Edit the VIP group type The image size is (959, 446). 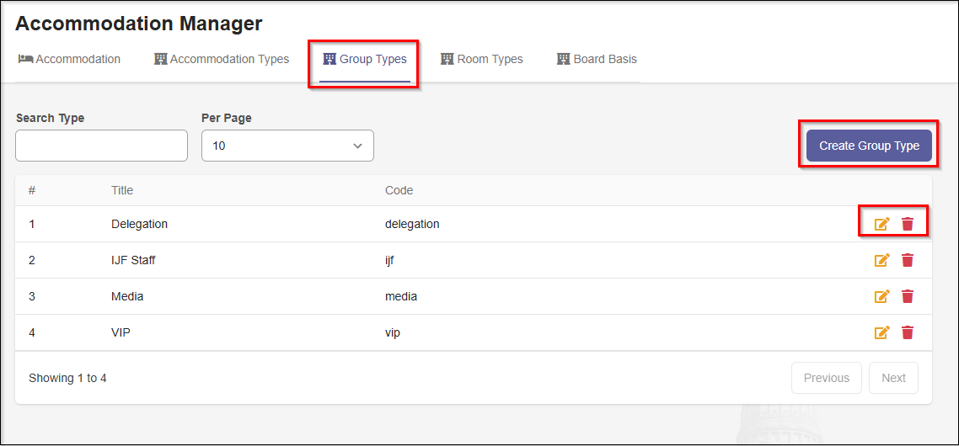click(x=881, y=332)
